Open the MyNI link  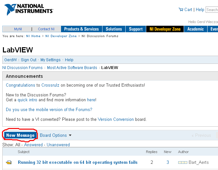(x=18, y=29)
